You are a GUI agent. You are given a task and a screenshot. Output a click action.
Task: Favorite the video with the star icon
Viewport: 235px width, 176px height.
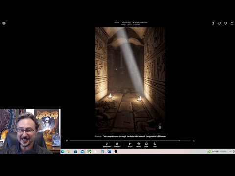coord(213,23)
